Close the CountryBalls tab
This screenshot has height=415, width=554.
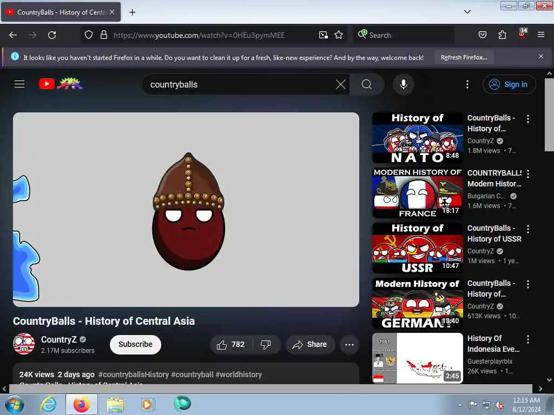pyautogui.click(x=112, y=12)
